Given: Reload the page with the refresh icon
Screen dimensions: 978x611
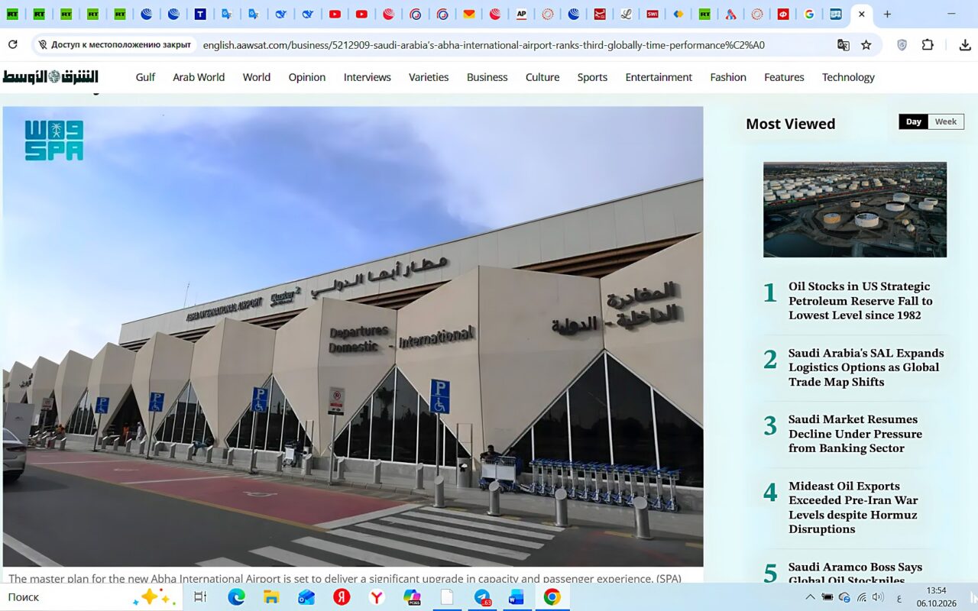Looking at the screenshot, I should tap(12, 45).
